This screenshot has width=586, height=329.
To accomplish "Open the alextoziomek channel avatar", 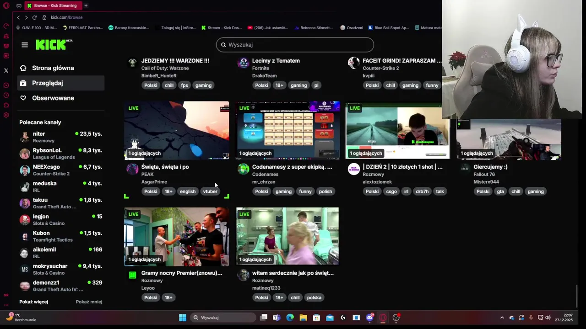I will click(x=354, y=170).
